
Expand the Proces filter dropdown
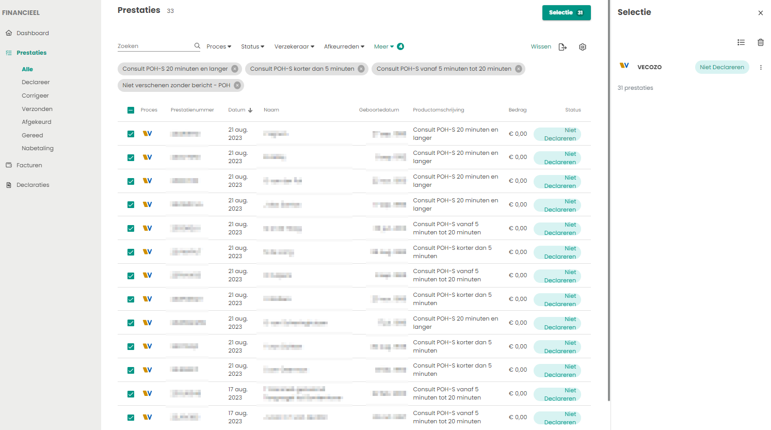click(219, 46)
